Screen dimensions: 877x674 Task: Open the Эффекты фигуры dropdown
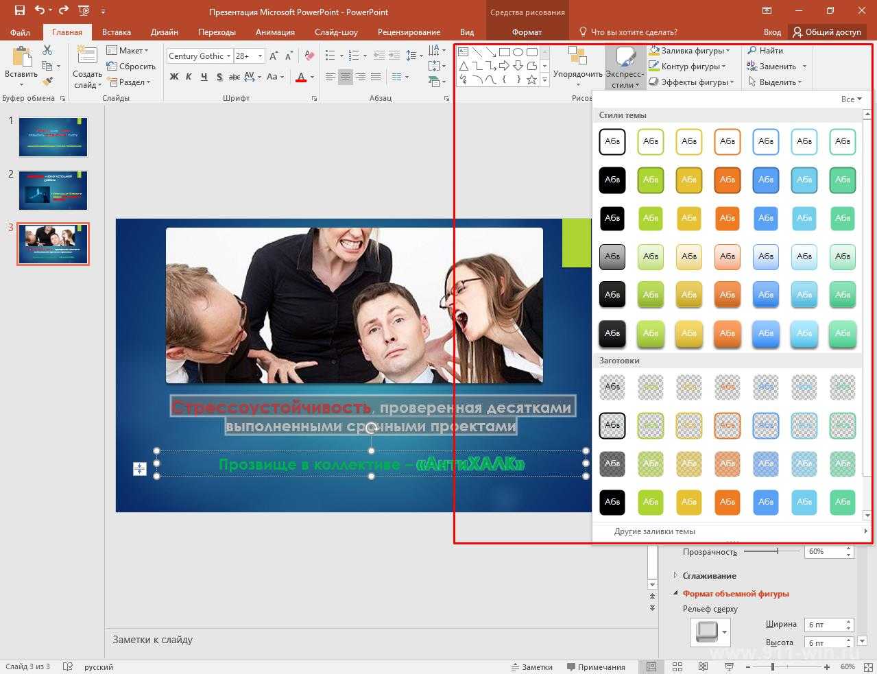click(x=691, y=82)
